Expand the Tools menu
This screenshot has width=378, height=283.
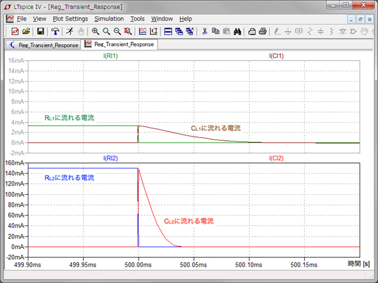pyautogui.click(x=137, y=19)
